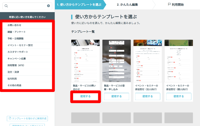This screenshot has width=200, height=126.
Task: Open the 法人向け seminar template preview
Action: coord(148,61)
